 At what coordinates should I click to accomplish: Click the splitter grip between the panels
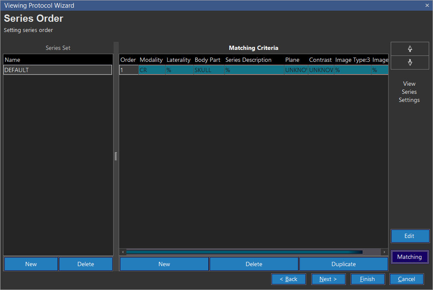click(116, 156)
